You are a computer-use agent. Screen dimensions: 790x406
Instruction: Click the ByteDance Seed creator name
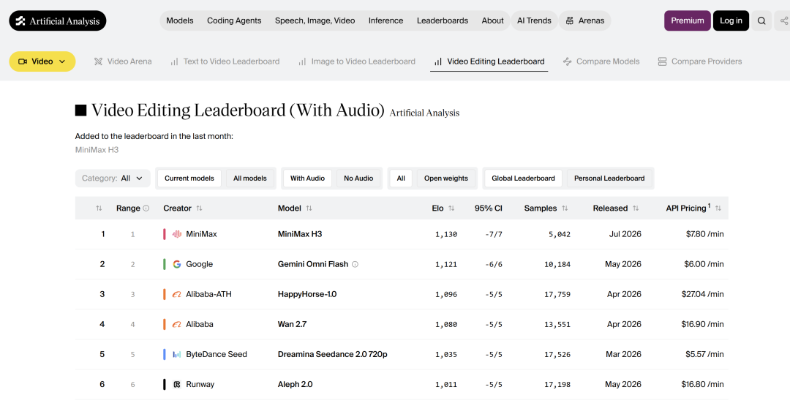point(217,354)
